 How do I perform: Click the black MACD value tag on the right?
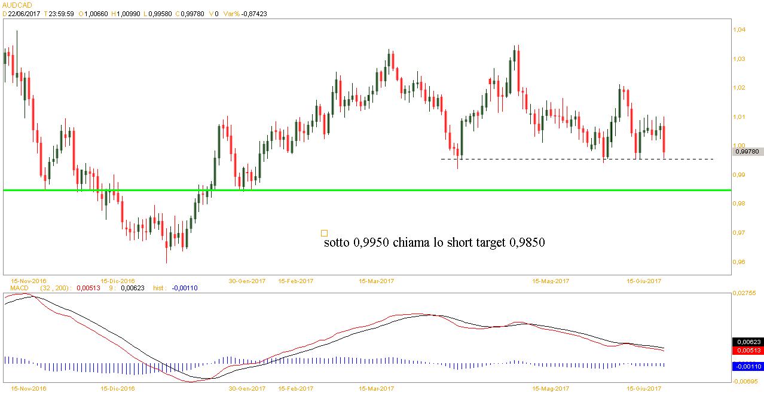(747, 342)
